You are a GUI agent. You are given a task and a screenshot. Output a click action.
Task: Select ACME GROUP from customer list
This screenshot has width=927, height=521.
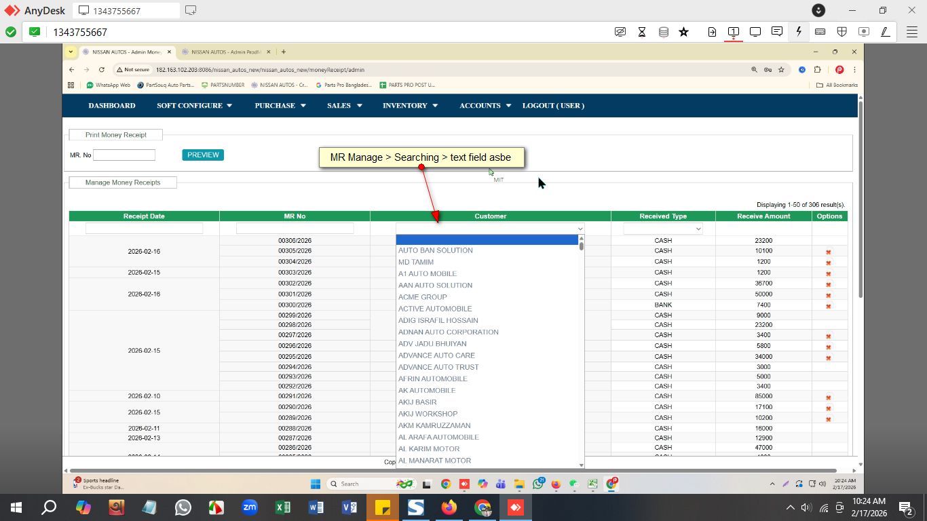point(422,297)
